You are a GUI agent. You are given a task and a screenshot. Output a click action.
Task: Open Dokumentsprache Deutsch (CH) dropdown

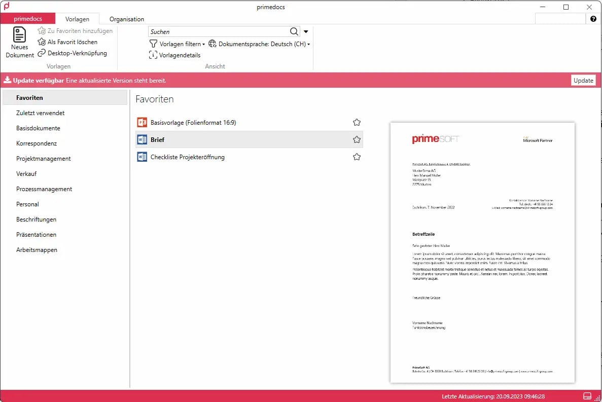[308, 44]
